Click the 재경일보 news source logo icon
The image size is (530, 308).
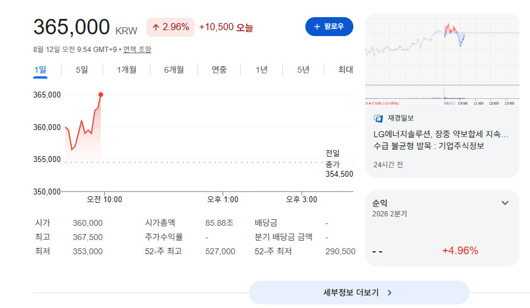pos(378,118)
